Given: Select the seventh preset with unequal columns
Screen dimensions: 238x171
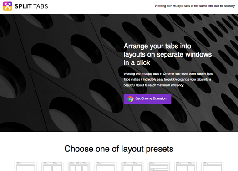Looking at the screenshot, I should 186,166.
